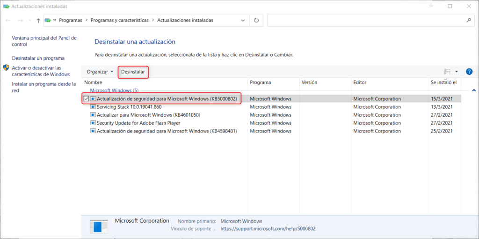Click the Back navigation arrow
This screenshot has width=479, height=239.
(x=8, y=21)
